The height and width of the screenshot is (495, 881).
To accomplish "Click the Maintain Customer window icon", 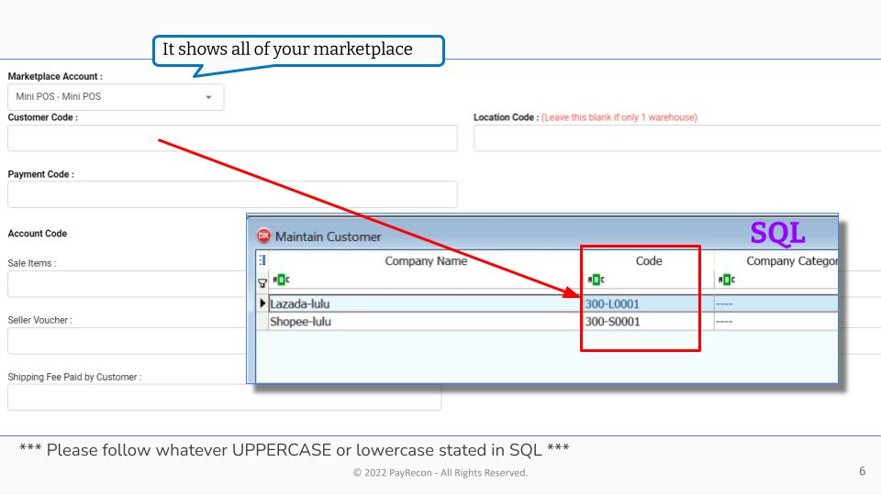I will (x=263, y=236).
